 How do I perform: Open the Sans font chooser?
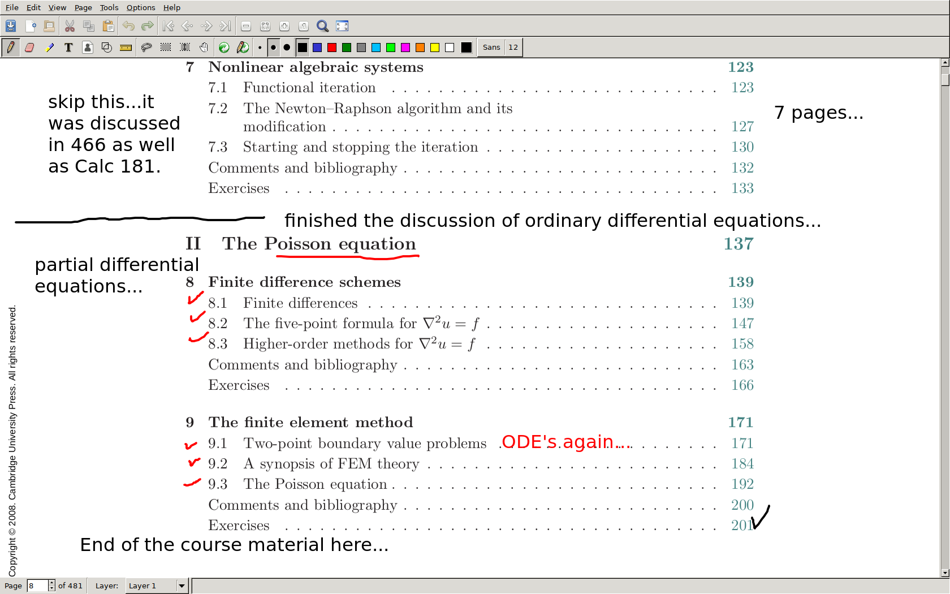point(491,48)
